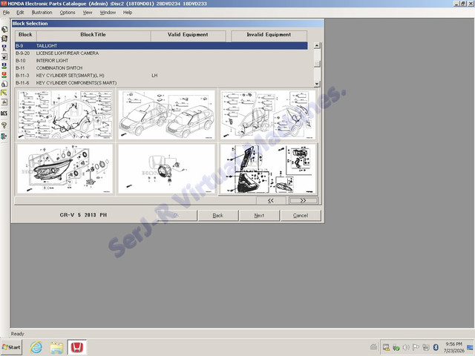Click the Back button

pos(217,216)
